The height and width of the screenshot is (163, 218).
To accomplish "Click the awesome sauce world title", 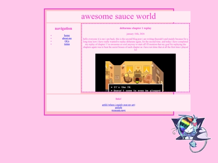I will 118,16.
